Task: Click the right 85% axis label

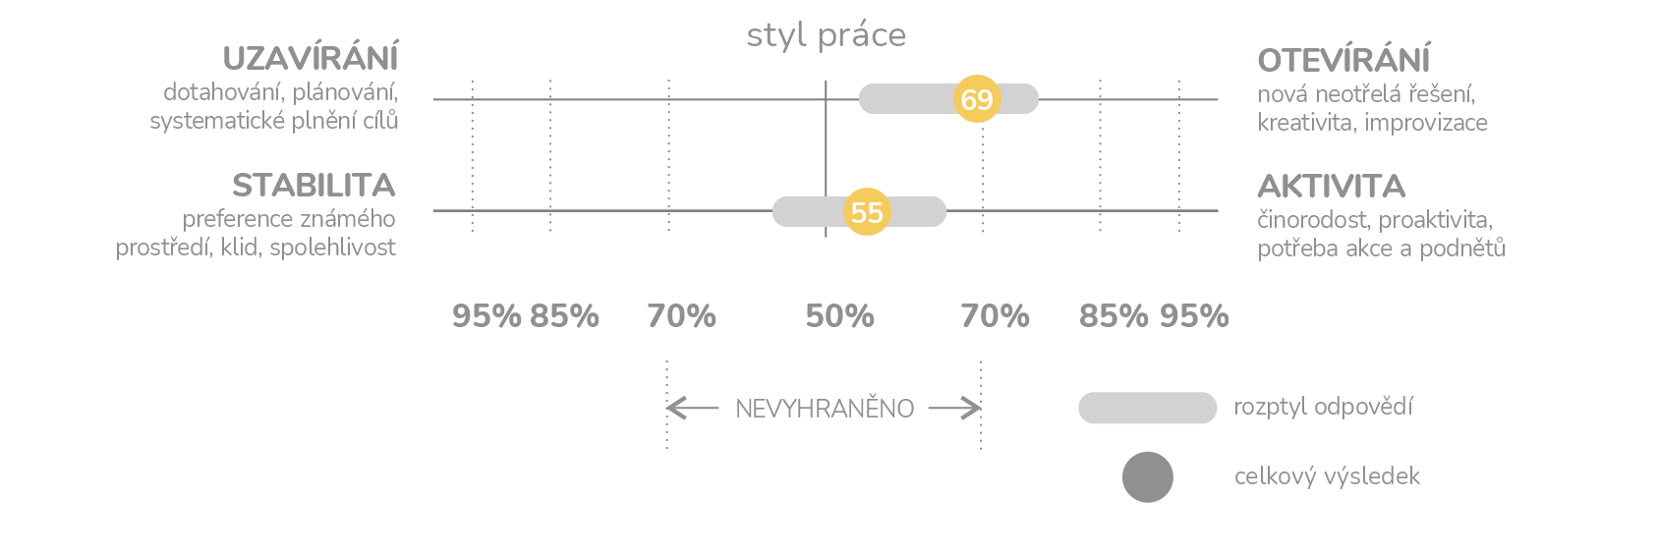Action: coord(1114,316)
